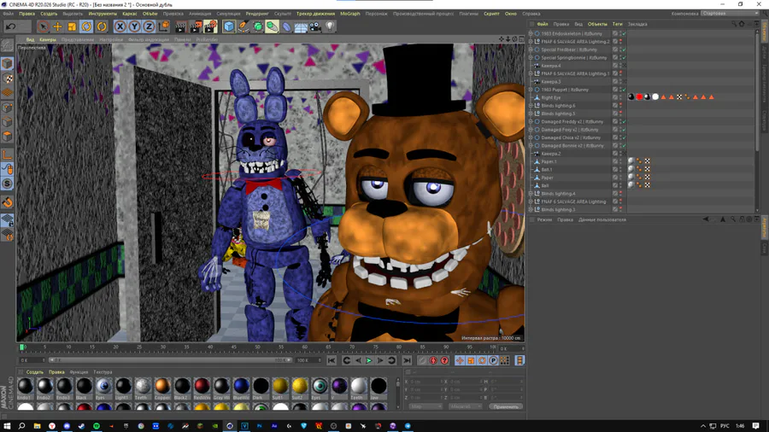This screenshot has height=432, width=769.
Task: Render to Picture Viewer icon
Action: coord(196,26)
